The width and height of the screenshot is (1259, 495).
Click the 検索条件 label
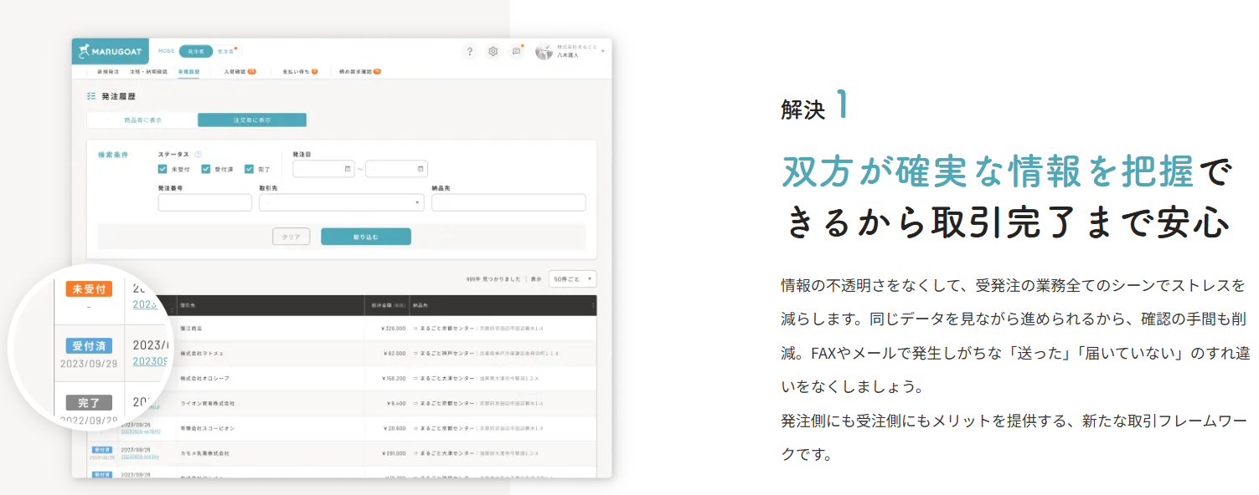click(x=112, y=155)
